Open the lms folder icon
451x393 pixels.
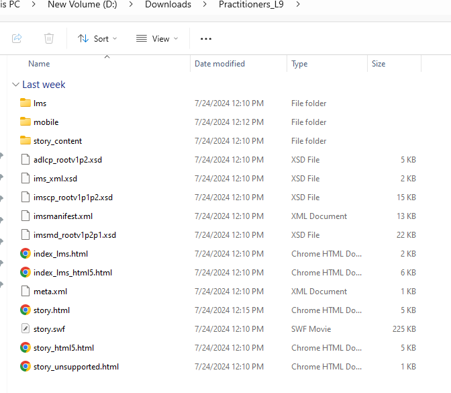tap(26, 103)
